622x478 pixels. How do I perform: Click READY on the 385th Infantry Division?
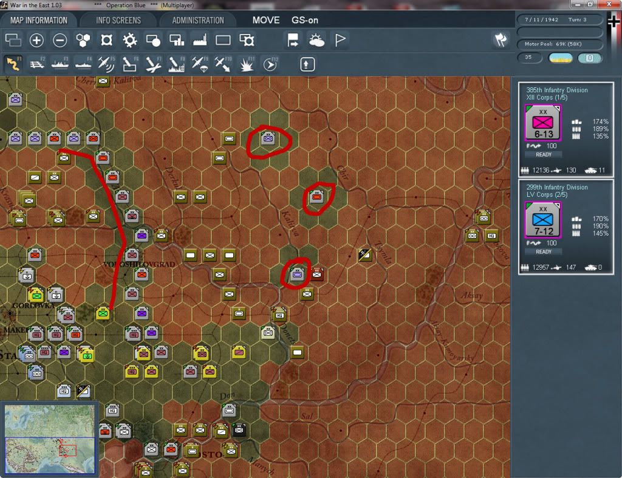(x=544, y=155)
